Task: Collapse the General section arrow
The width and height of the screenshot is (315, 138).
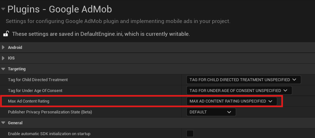Action: point(3,123)
